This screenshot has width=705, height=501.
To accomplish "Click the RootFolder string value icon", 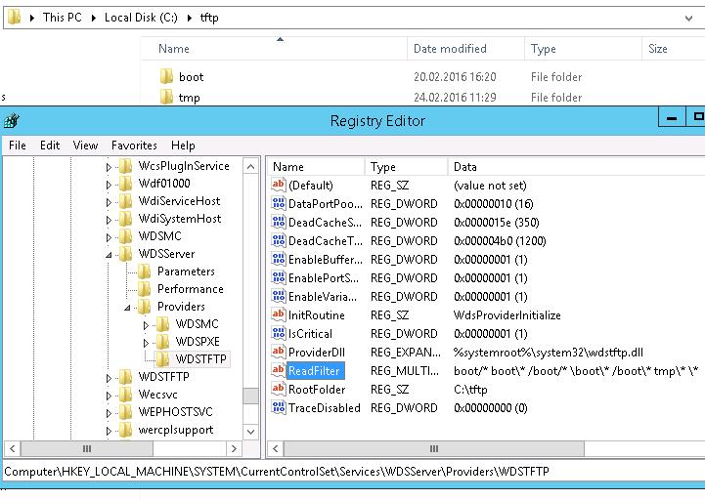I will pyautogui.click(x=279, y=390).
